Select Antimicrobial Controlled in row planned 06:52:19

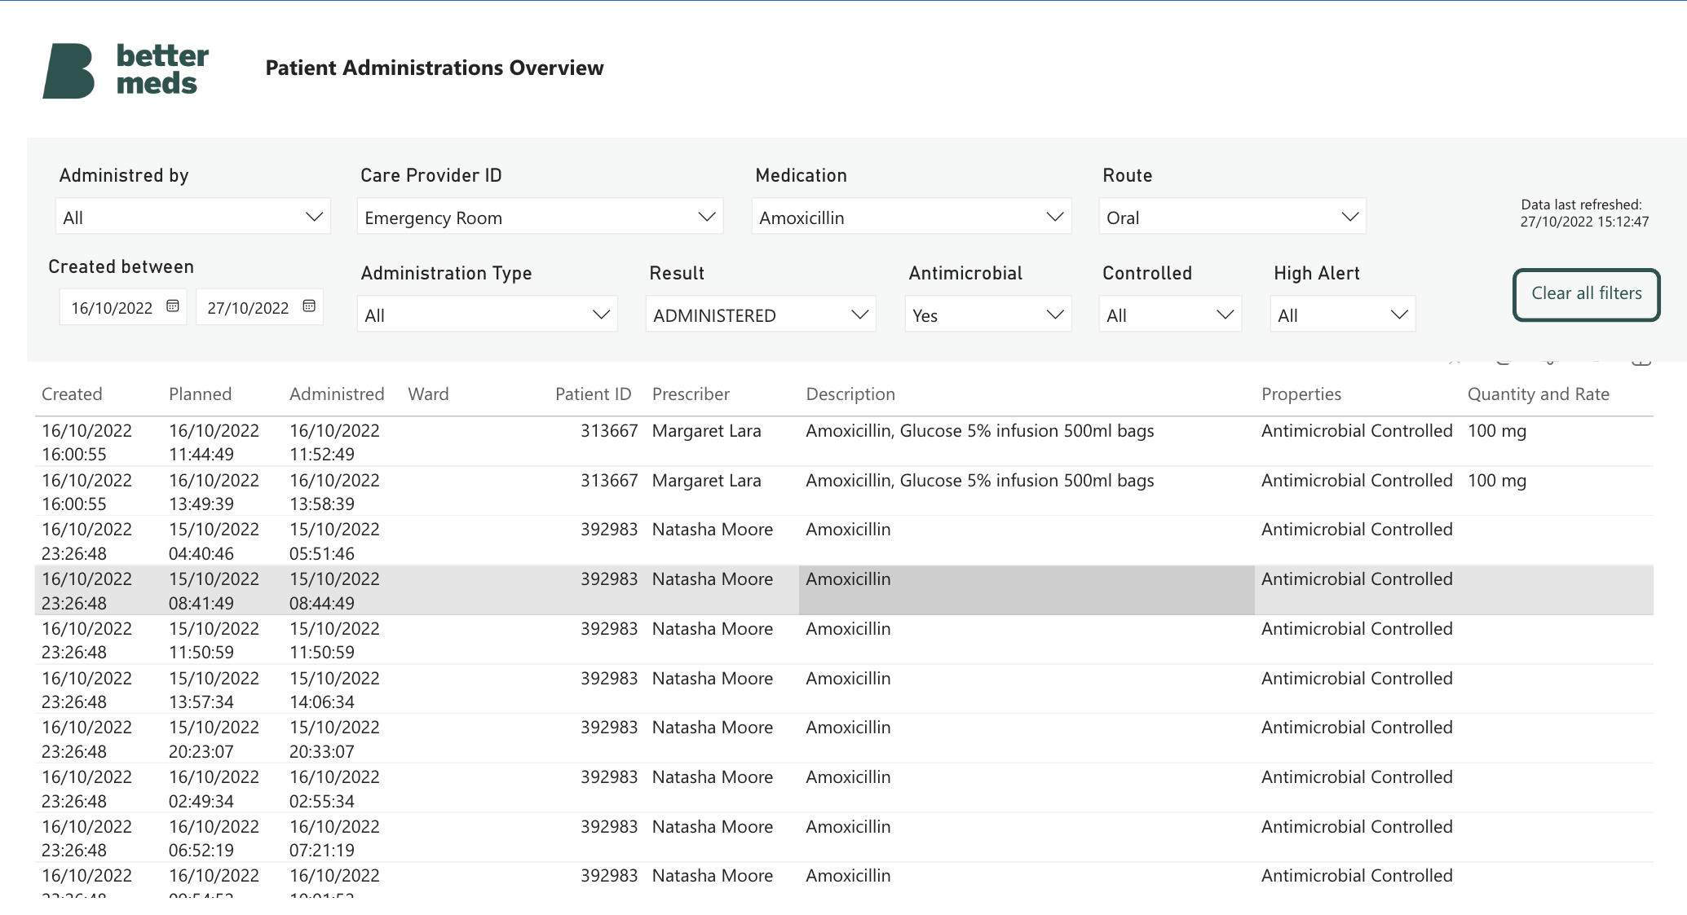1357,827
